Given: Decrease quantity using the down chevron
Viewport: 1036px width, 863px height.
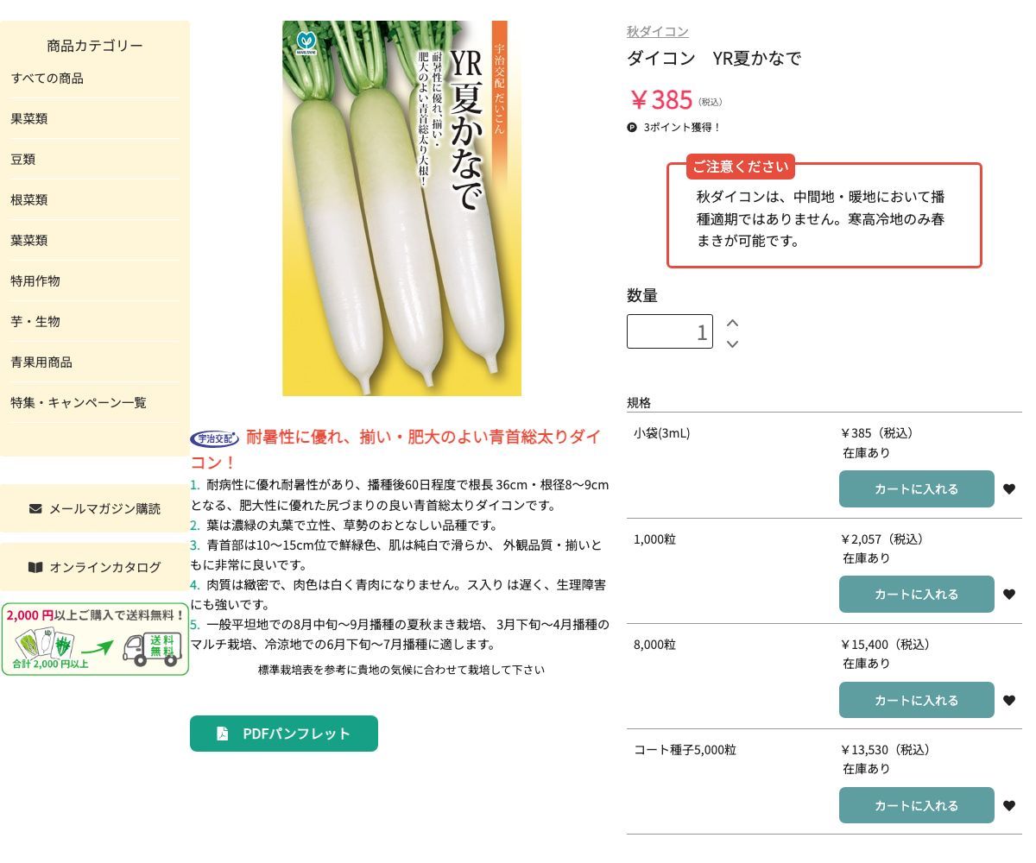Looking at the screenshot, I should tap(732, 343).
